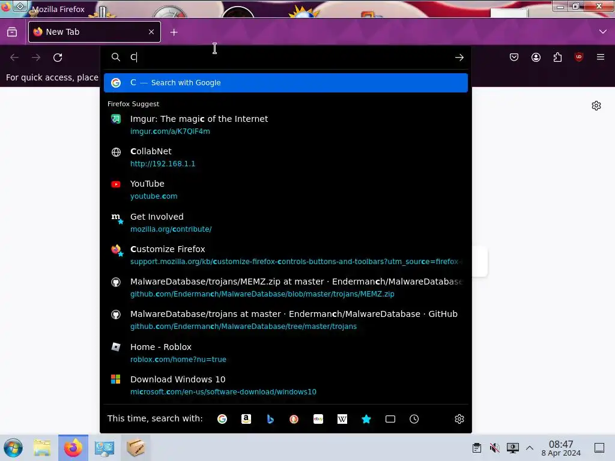Screen dimensions: 615x461
Task: Go back one page
Action: (14, 58)
